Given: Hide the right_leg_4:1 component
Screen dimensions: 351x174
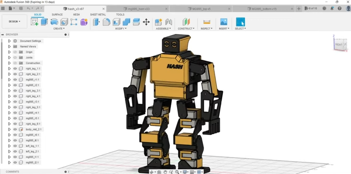Looking at the screenshot, I should [15, 96].
